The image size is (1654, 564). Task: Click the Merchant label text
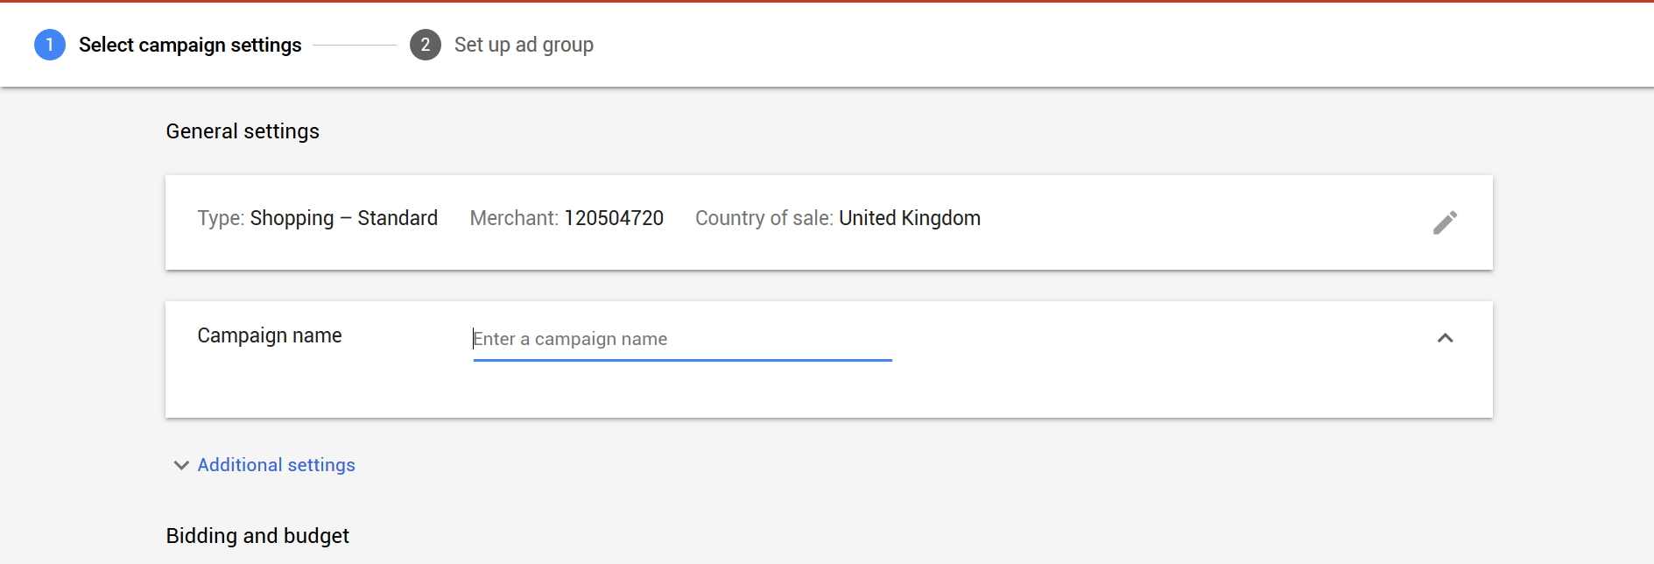513,218
